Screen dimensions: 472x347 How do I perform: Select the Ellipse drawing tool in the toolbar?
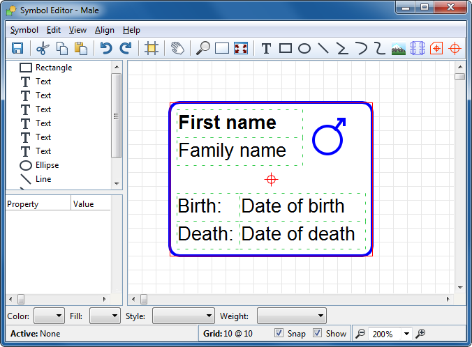pos(304,48)
